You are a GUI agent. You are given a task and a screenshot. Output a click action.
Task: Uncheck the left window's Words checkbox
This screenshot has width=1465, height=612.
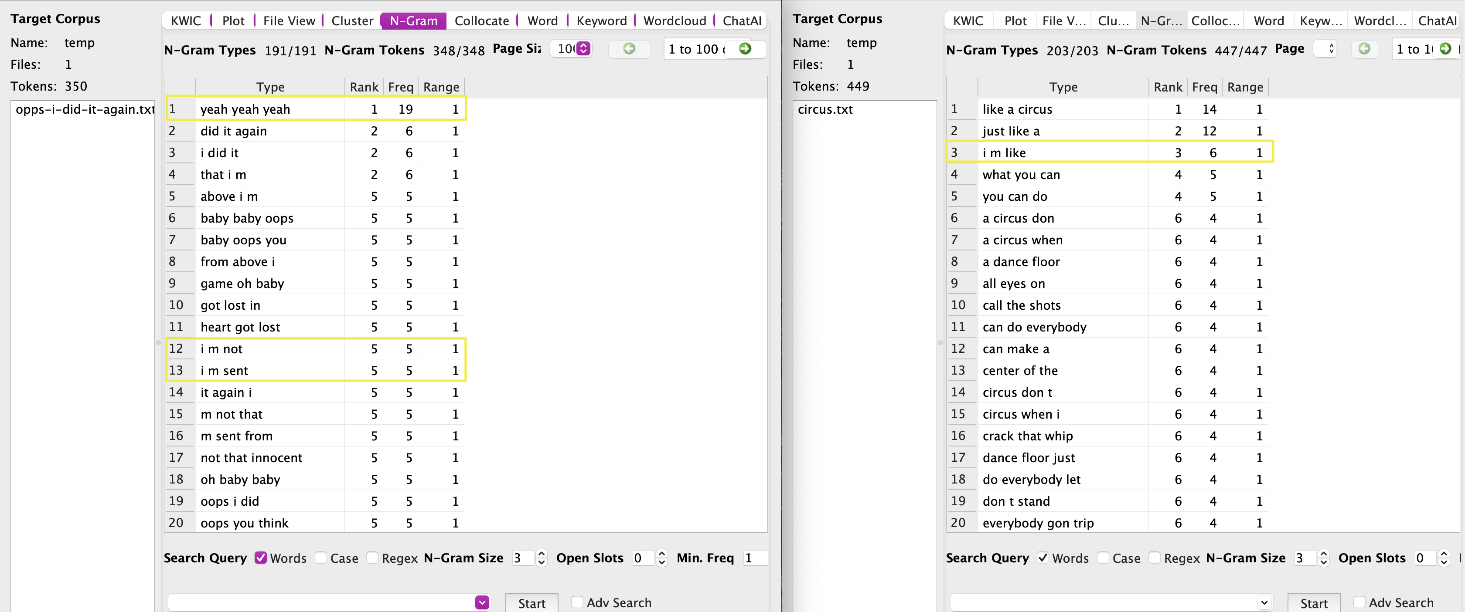[x=260, y=558]
